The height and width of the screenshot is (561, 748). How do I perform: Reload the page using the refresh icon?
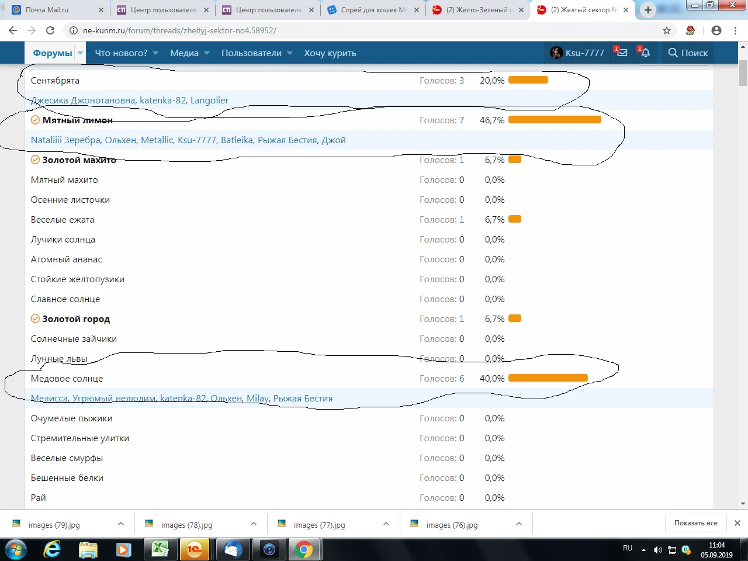click(x=50, y=30)
